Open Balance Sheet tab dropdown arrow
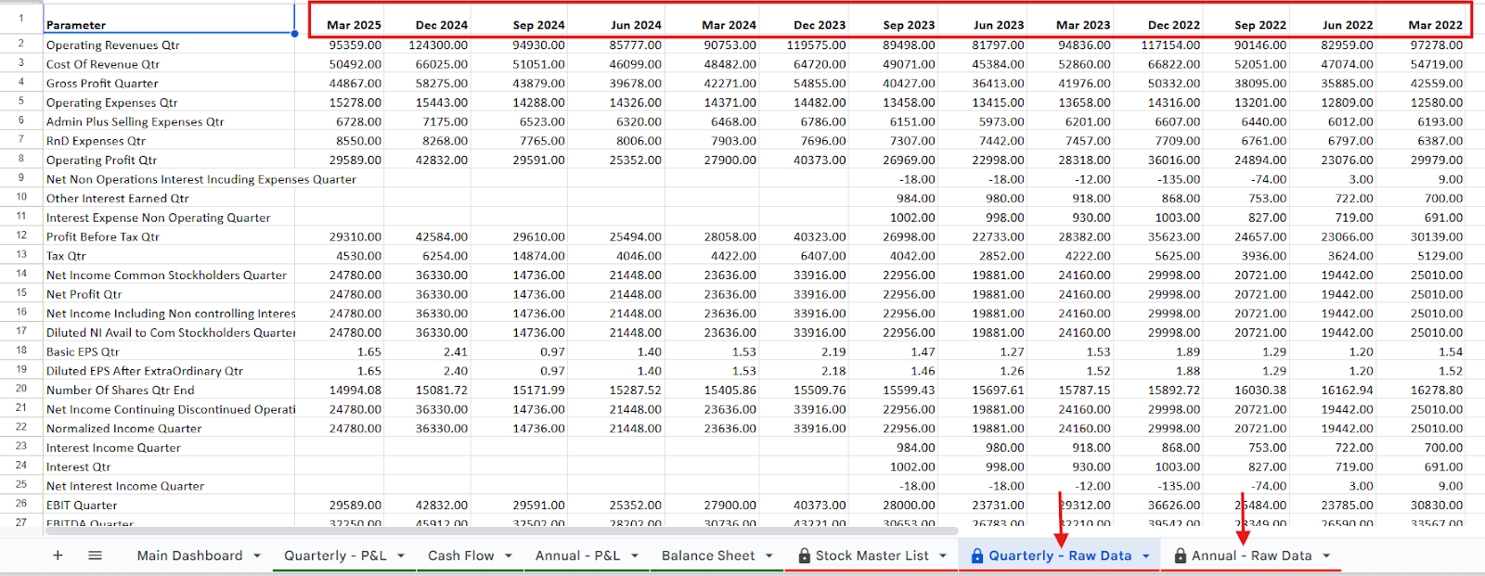 [x=769, y=556]
